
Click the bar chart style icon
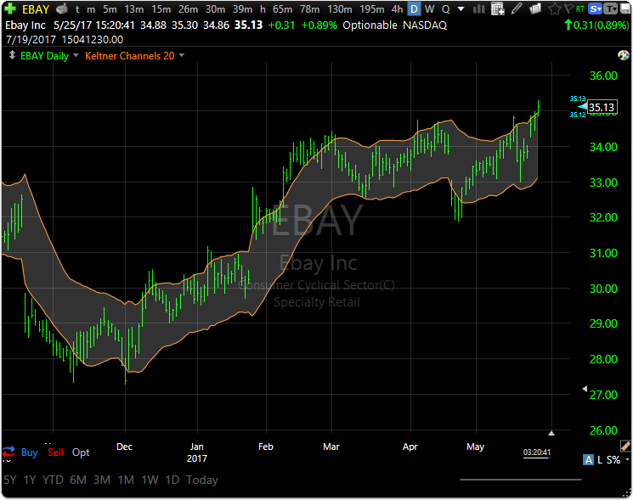pyautogui.click(x=479, y=8)
